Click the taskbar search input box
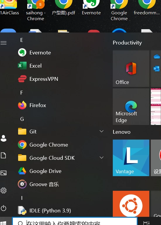161x225 pixels. [75, 221]
